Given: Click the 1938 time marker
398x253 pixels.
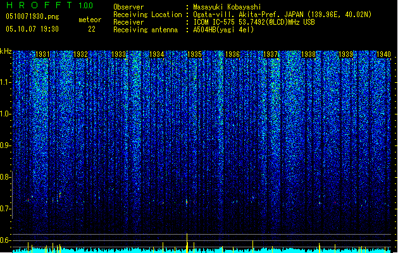Looking at the screenshot, I should click(x=308, y=54).
